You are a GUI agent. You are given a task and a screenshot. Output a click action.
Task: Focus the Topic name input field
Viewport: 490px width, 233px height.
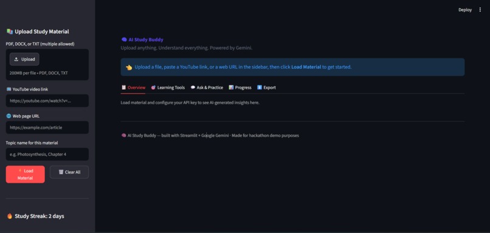pyautogui.click(x=47, y=154)
